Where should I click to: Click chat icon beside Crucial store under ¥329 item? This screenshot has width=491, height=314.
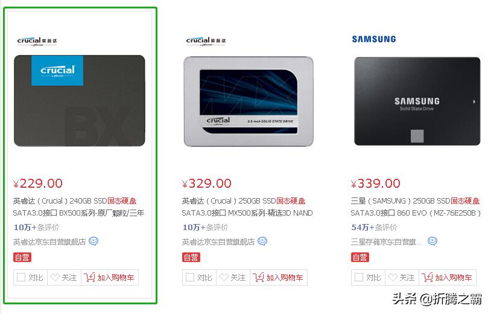262,241
